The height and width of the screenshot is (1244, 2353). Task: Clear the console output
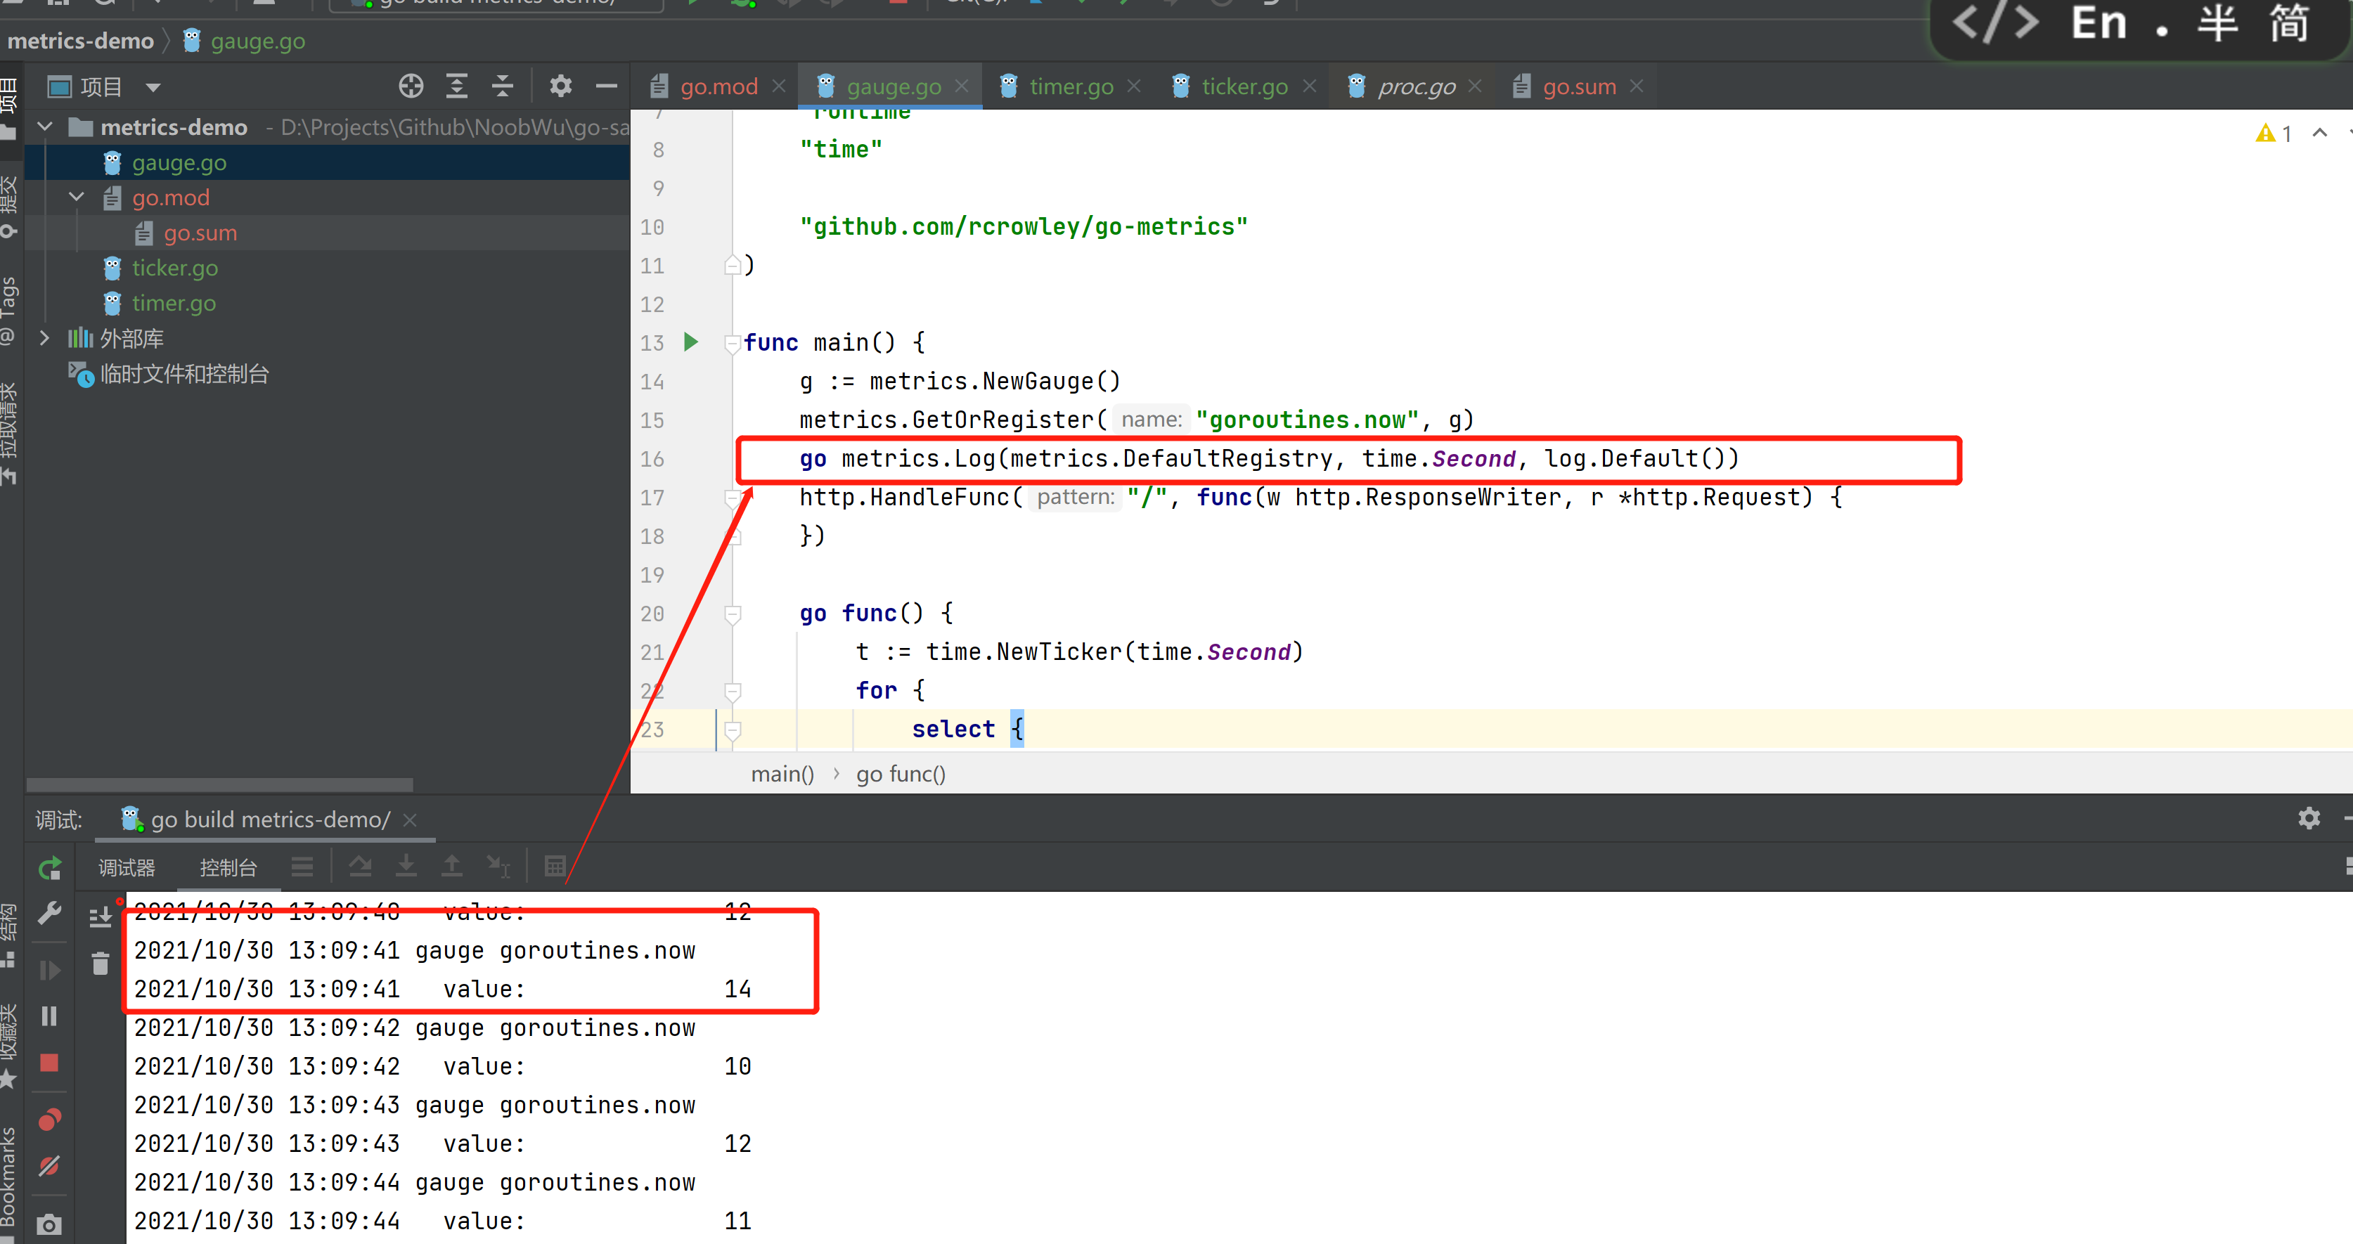point(101,964)
